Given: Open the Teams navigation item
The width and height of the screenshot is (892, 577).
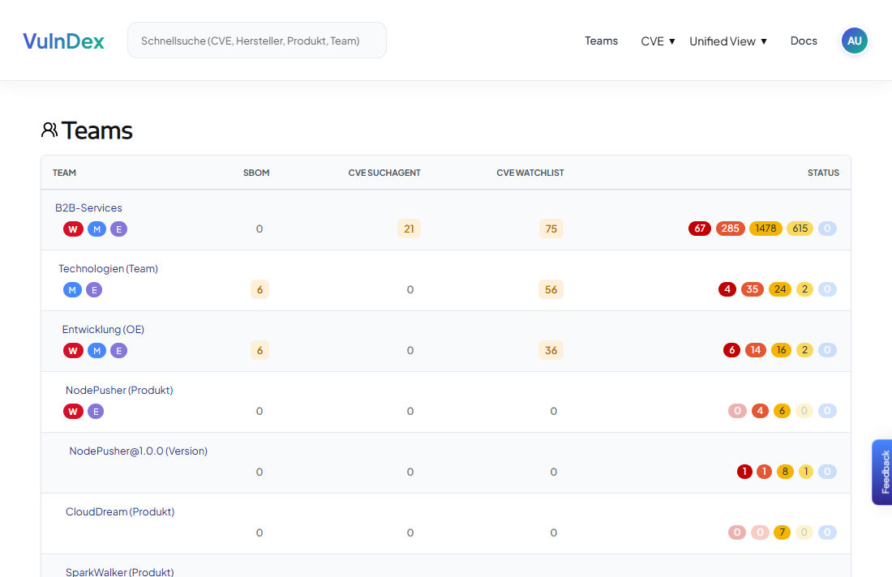Looking at the screenshot, I should tap(601, 41).
